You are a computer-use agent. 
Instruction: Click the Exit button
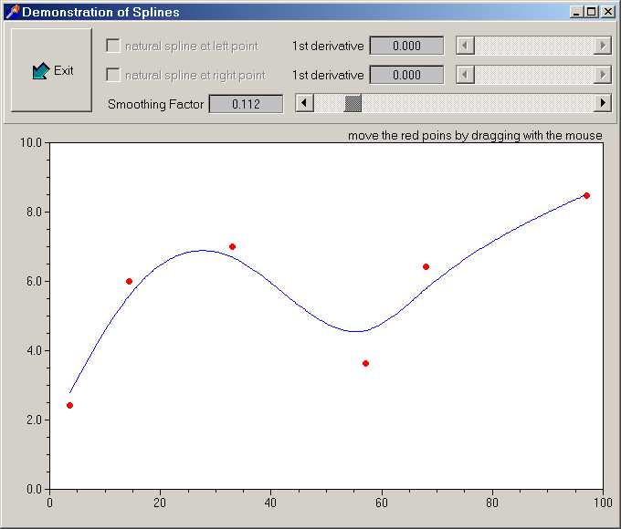[51, 70]
